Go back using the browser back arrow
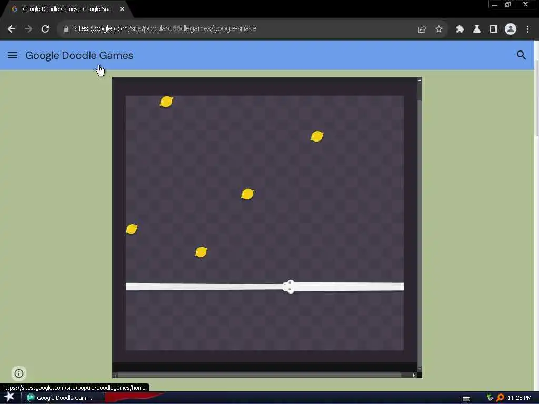Screen dimensions: 539x404 pos(12,29)
